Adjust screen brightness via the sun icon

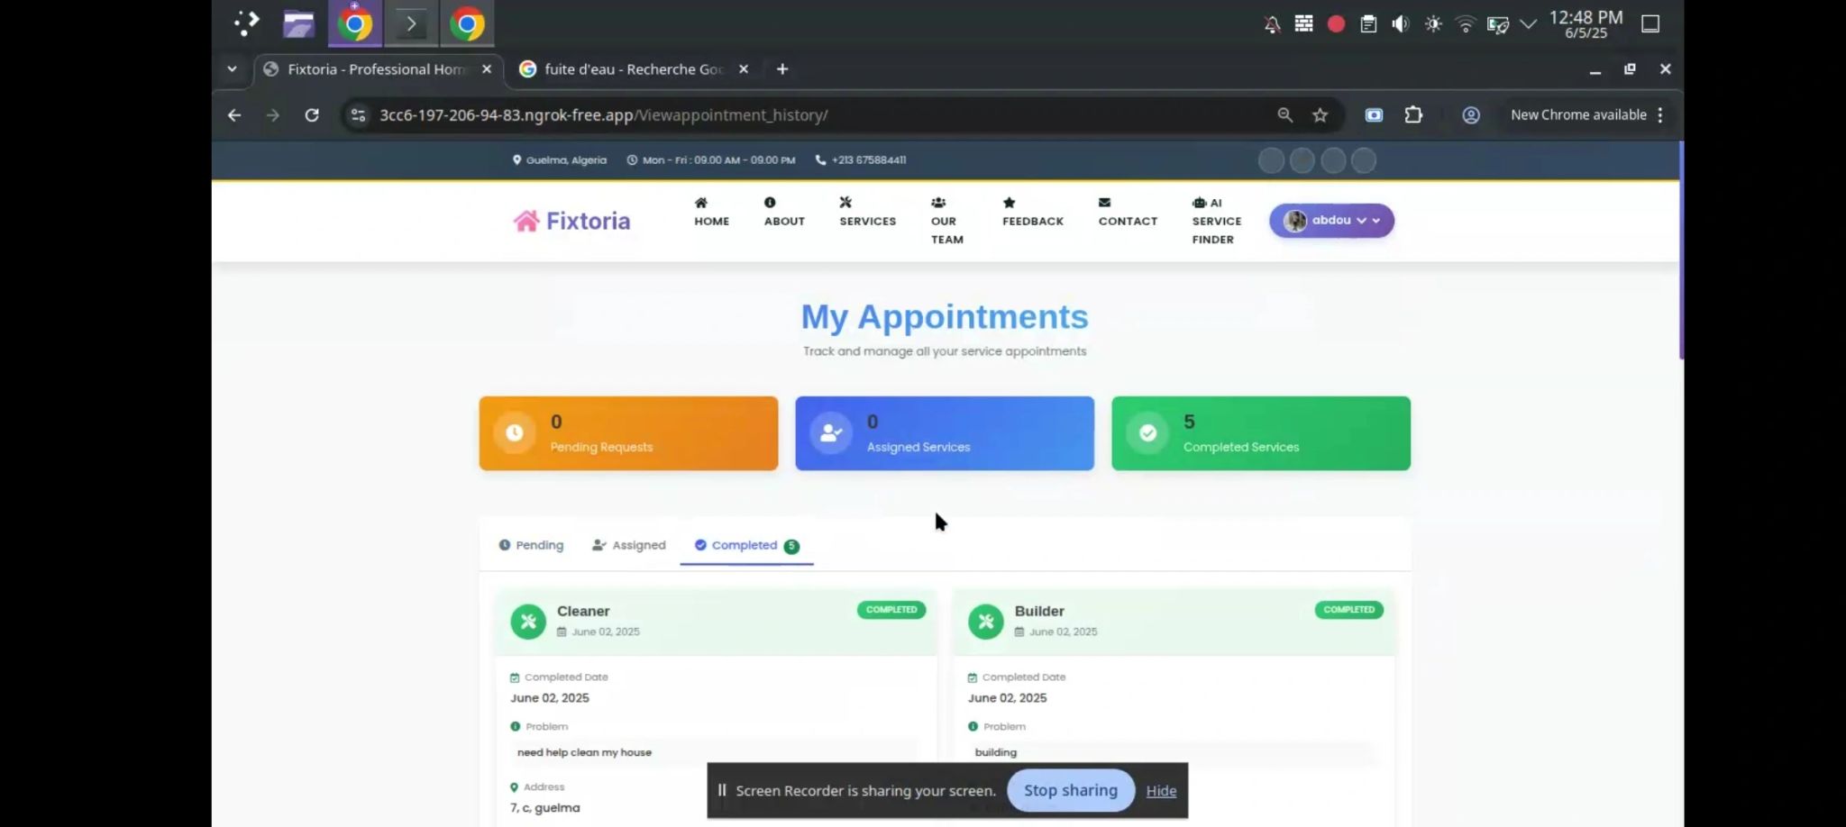pos(1432,24)
